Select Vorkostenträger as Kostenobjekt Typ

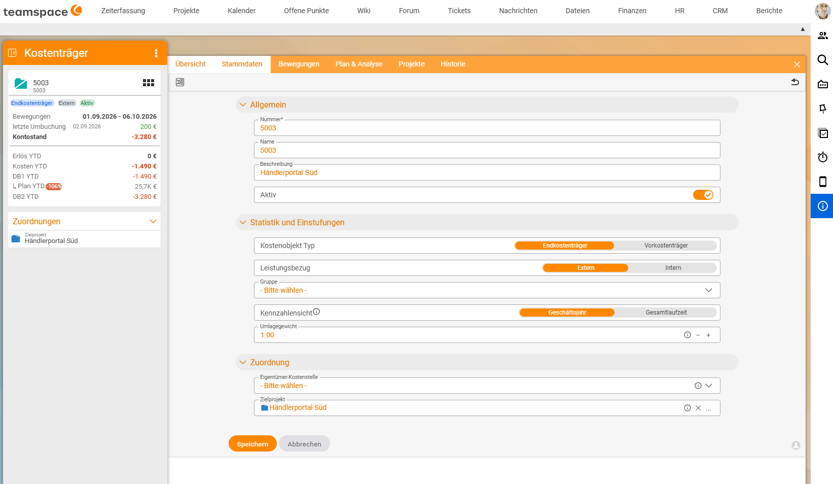coord(666,246)
